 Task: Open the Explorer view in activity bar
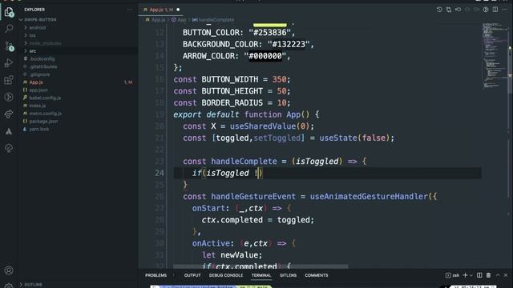9,12
